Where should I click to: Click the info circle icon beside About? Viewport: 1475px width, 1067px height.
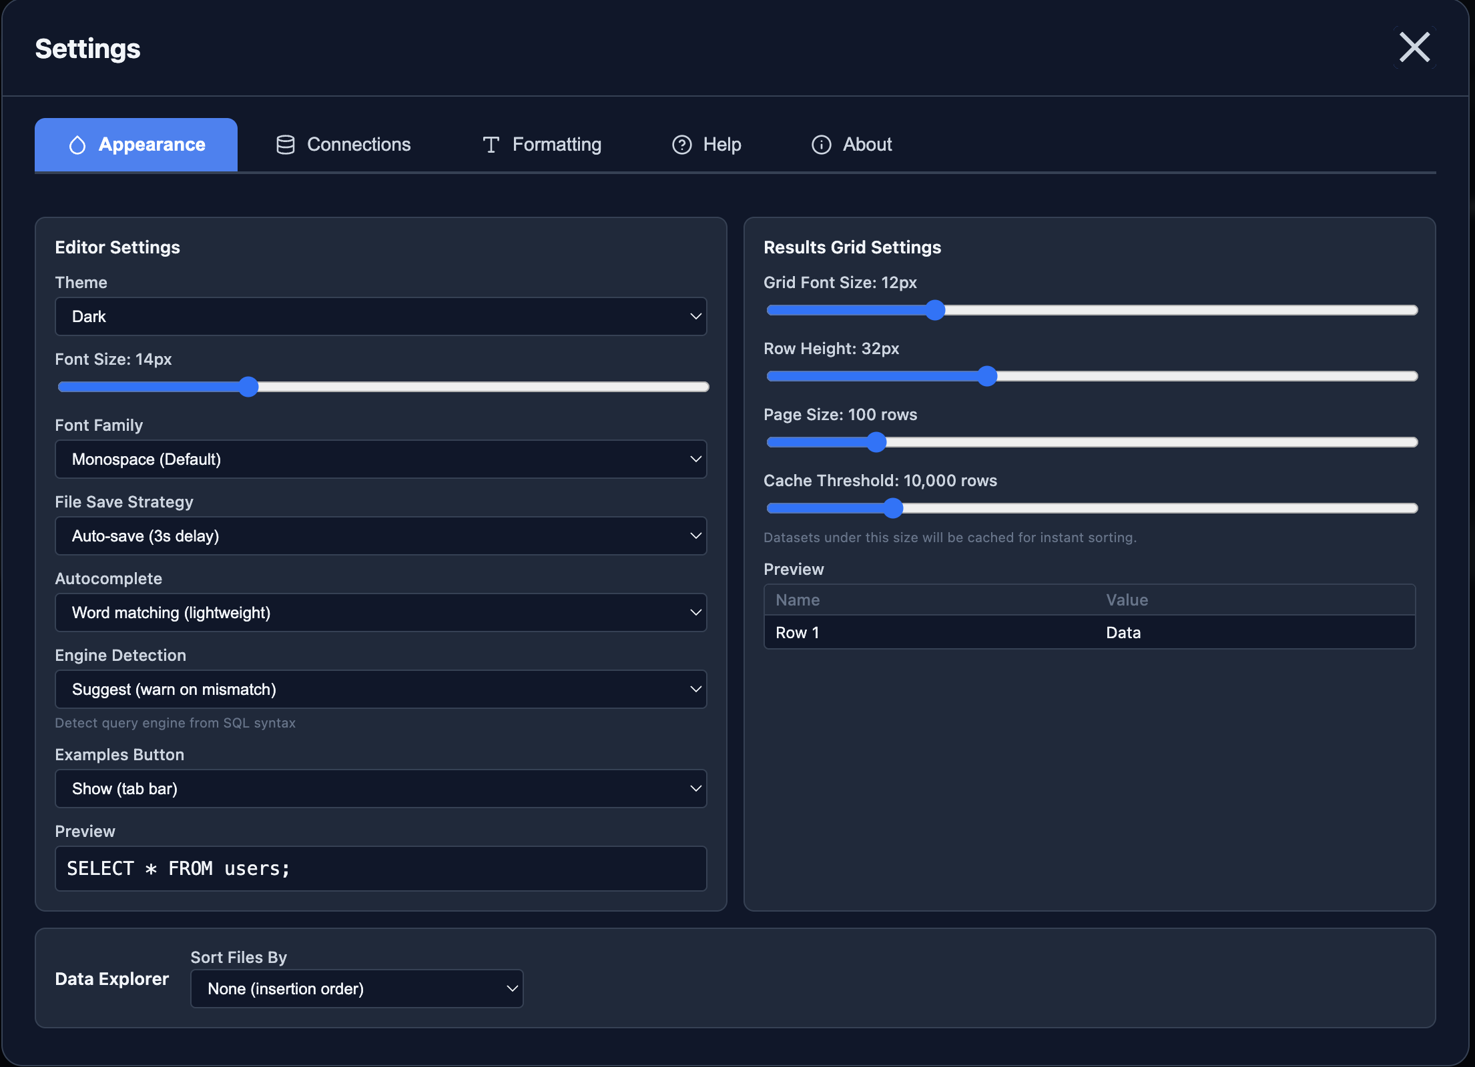820,145
